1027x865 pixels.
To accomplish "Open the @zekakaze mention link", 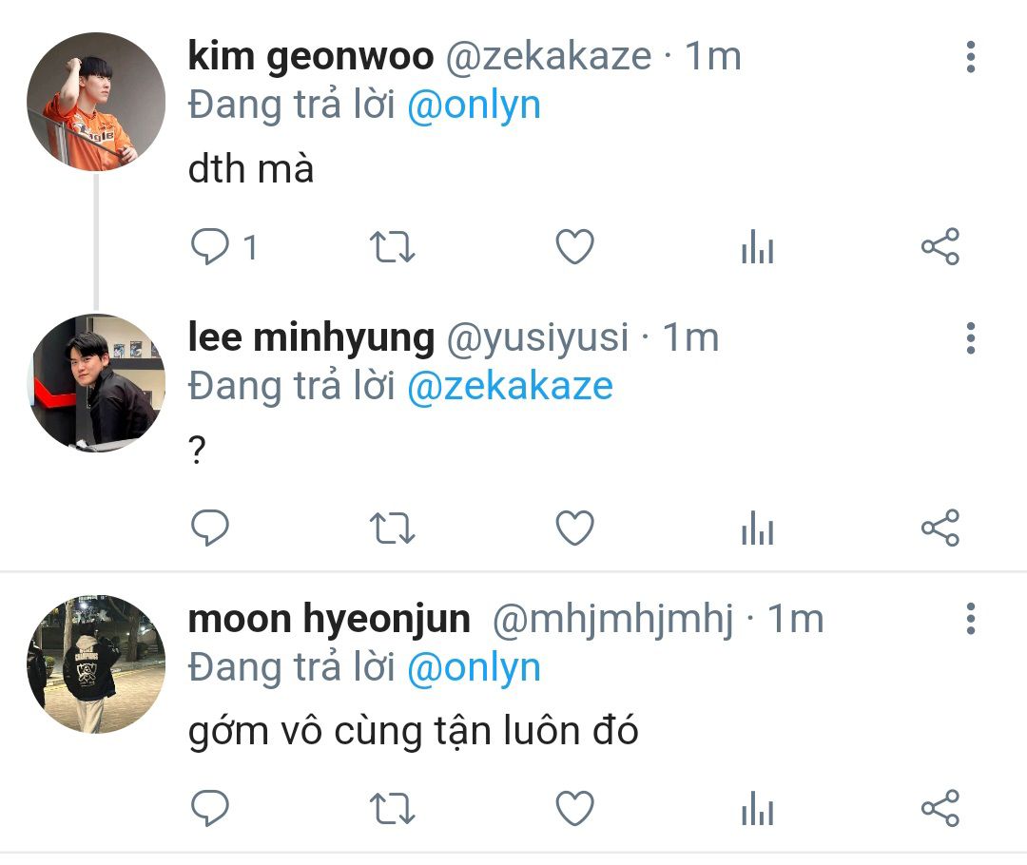I will tap(511, 386).
